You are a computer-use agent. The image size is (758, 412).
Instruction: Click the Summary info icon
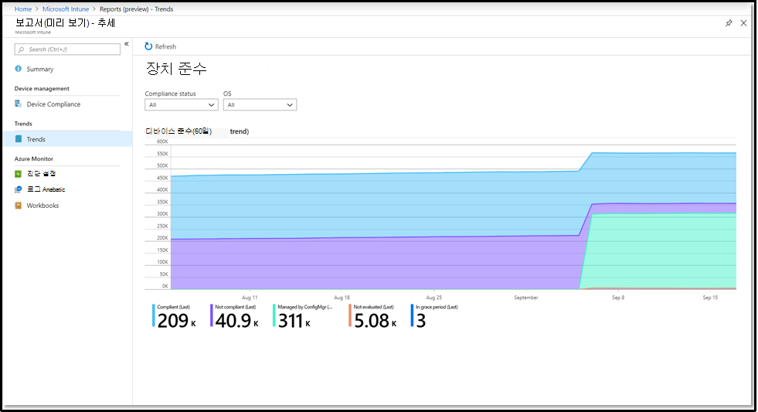click(18, 69)
